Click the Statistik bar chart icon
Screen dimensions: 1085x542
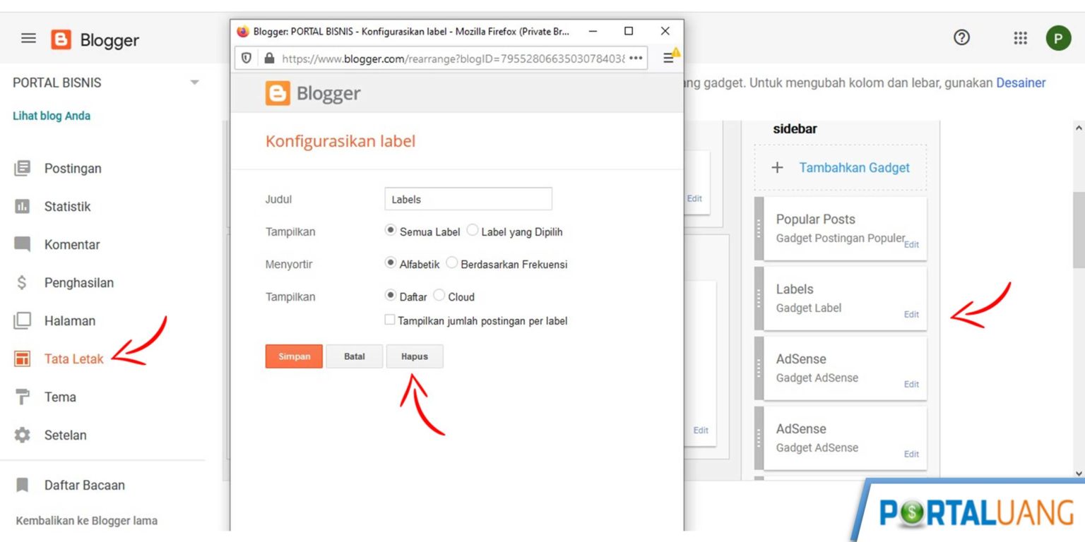(x=23, y=206)
